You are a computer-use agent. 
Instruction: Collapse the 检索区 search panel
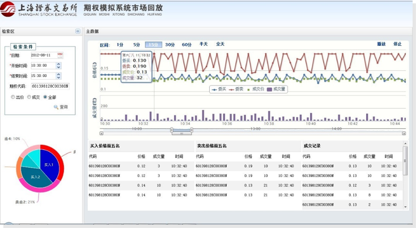coord(78,31)
